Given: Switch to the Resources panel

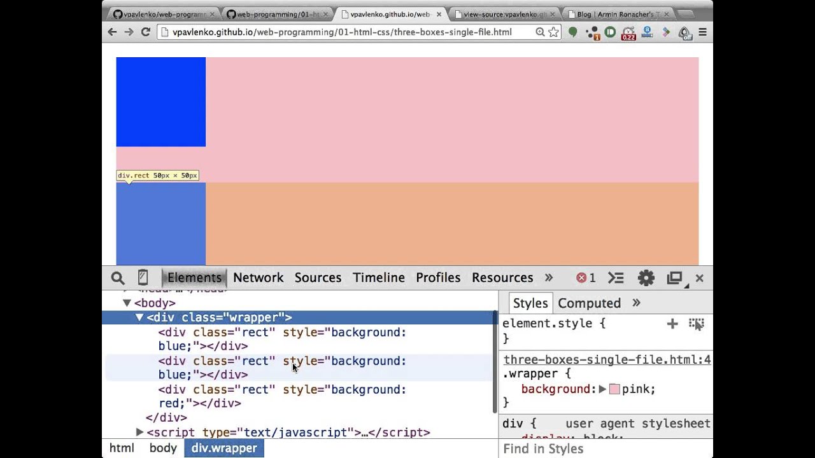Looking at the screenshot, I should point(502,278).
